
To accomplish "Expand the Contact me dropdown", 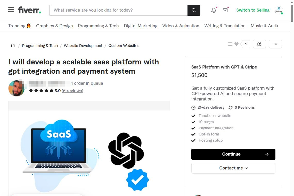I will click(x=233, y=168).
